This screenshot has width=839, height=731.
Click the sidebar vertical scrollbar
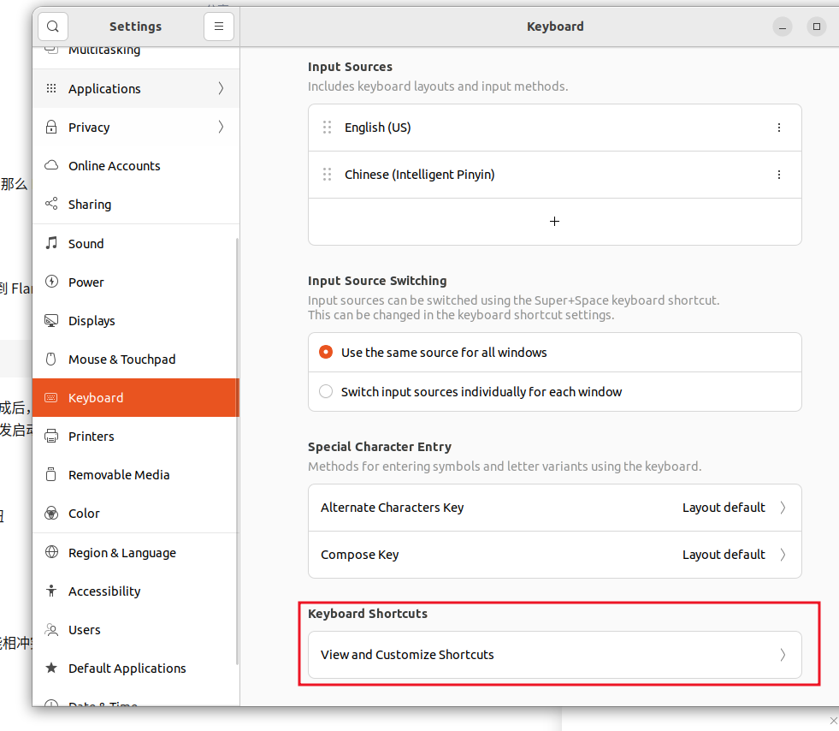[237, 451]
